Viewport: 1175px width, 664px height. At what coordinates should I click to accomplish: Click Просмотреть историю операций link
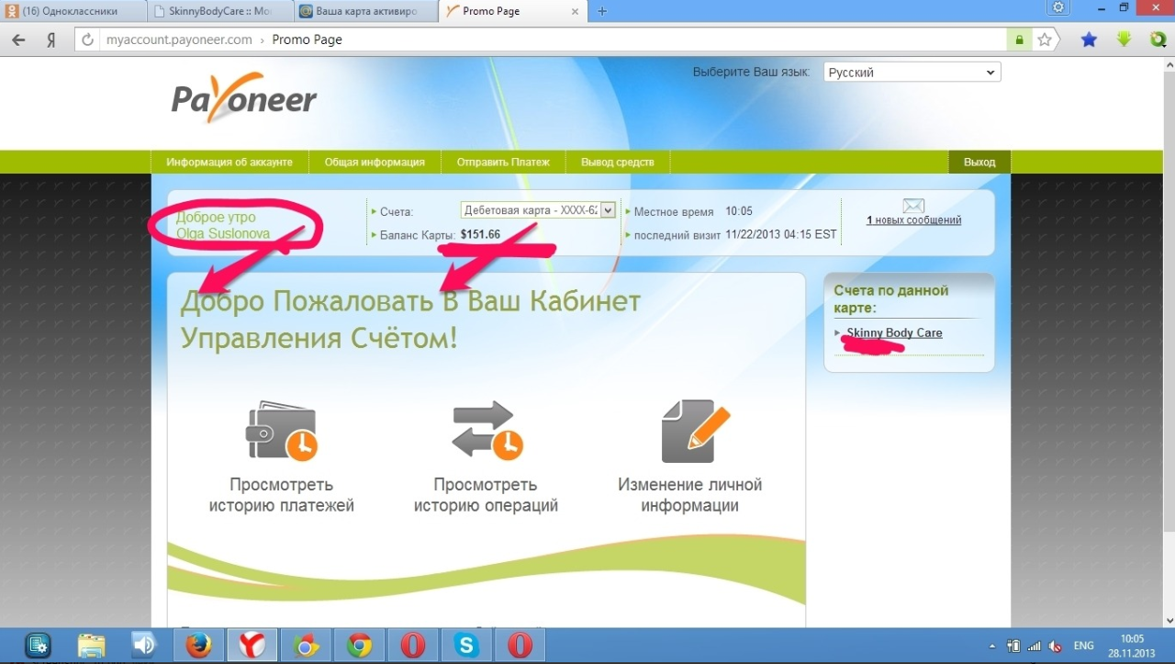pyautogui.click(x=486, y=495)
